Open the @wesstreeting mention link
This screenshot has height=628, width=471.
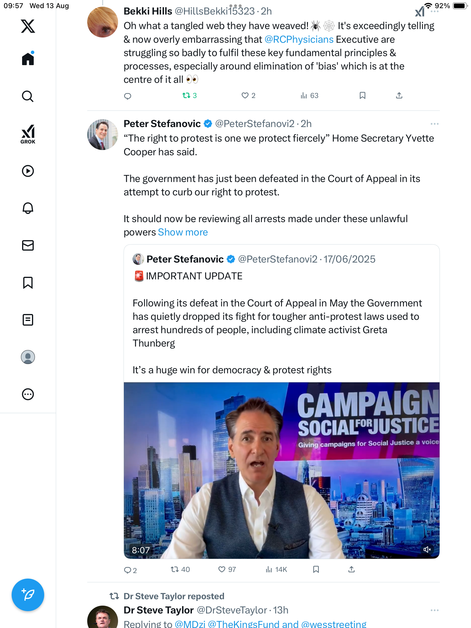pos(334,624)
